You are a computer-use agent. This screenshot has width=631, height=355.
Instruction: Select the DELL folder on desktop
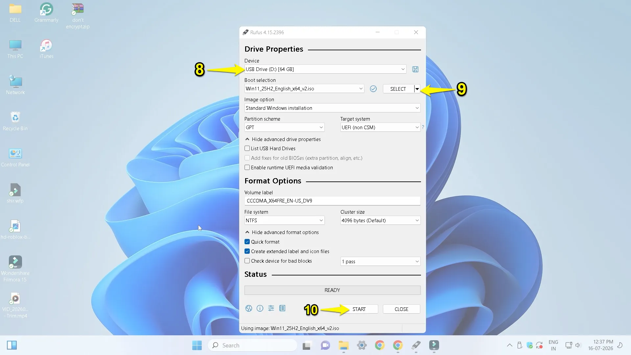coord(15,13)
